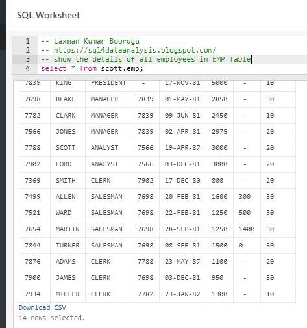
Task: Select salary cell 1300
Action: point(219,294)
